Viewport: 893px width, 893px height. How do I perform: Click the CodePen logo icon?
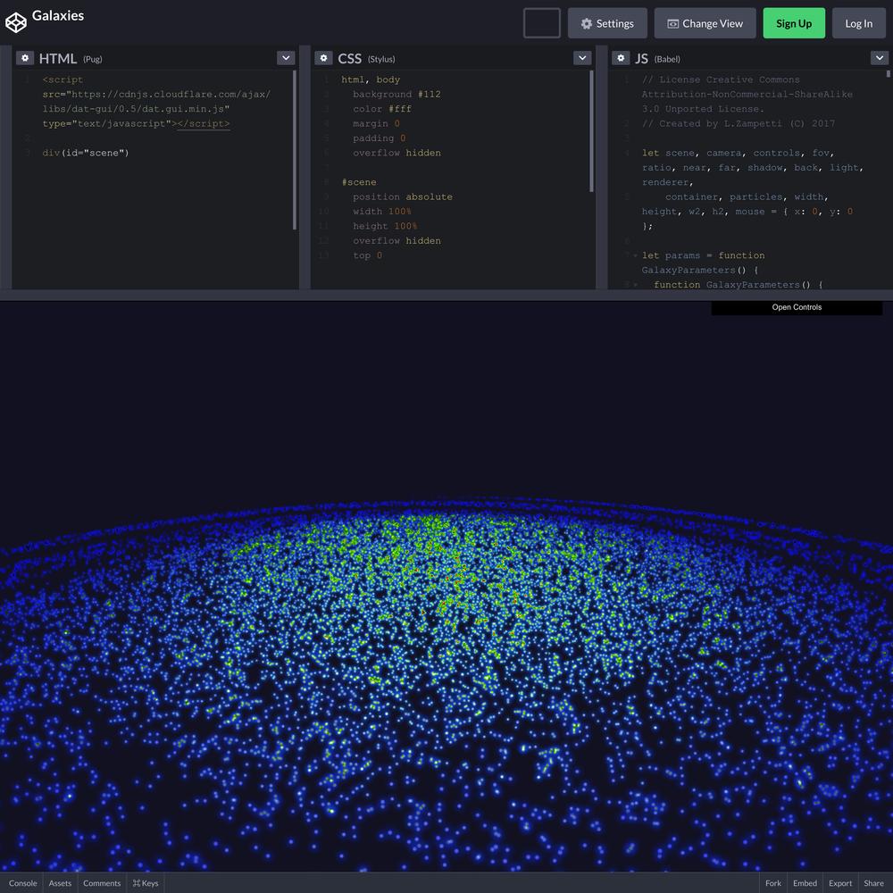(x=16, y=23)
